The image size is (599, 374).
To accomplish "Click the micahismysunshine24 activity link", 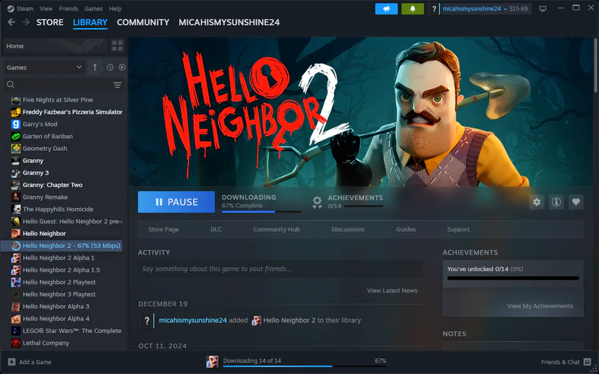I will [x=193, y=320].
